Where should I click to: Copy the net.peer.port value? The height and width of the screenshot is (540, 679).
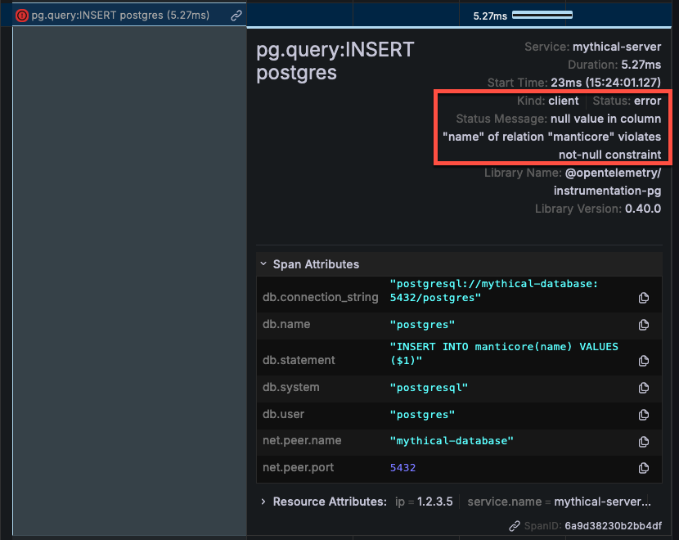point(644,468)
